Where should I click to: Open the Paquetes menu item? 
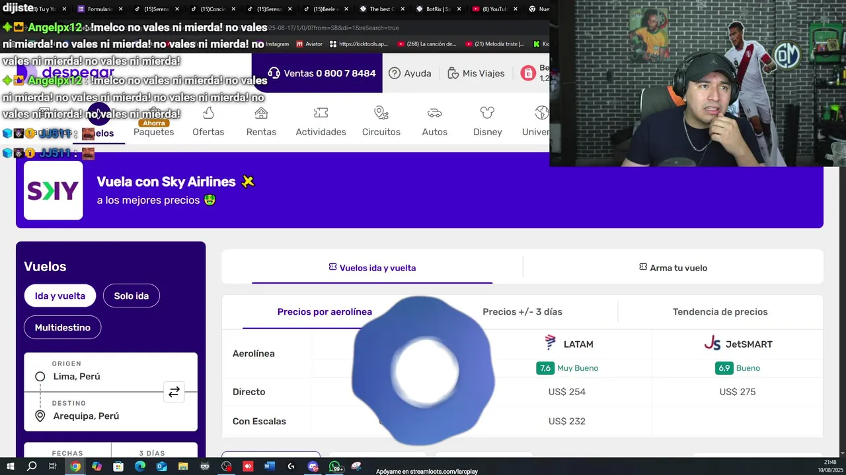tap(153, 132)
